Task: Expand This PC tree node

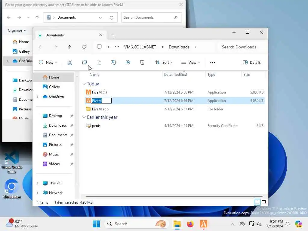Action: pyautogui.click(x=37, y=183)
